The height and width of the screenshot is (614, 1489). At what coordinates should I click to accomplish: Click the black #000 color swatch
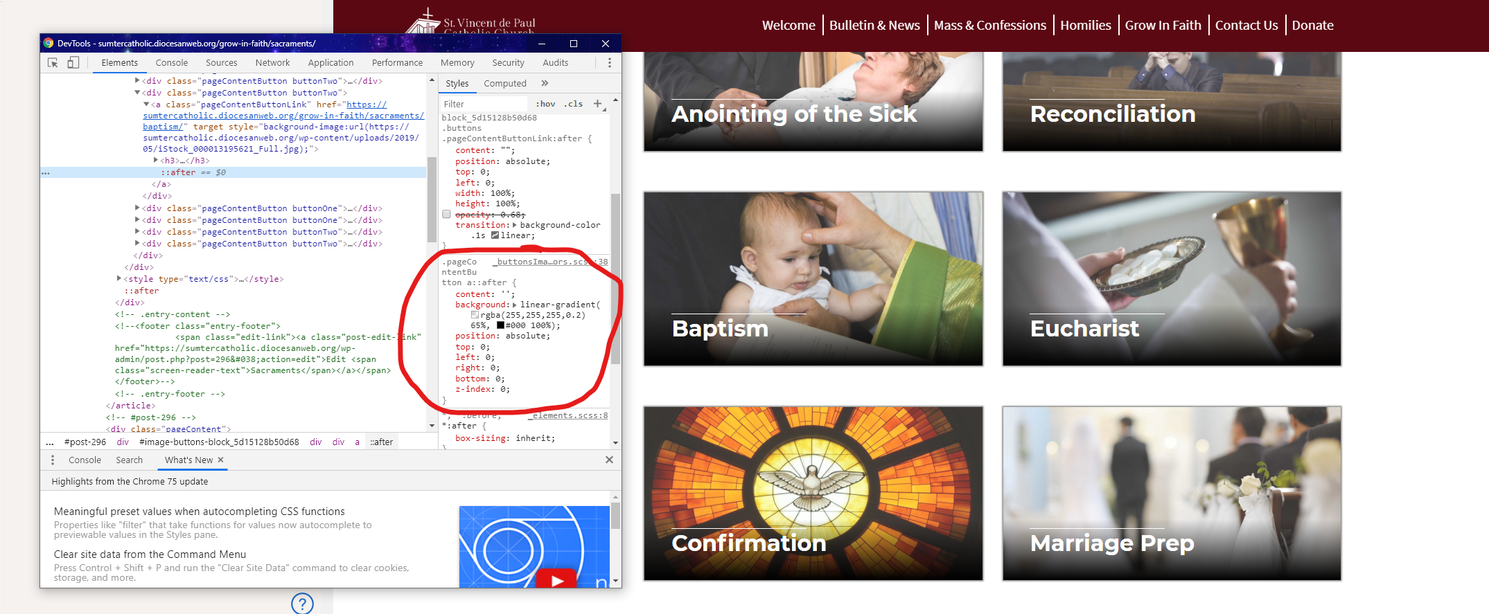pos(500,325)
